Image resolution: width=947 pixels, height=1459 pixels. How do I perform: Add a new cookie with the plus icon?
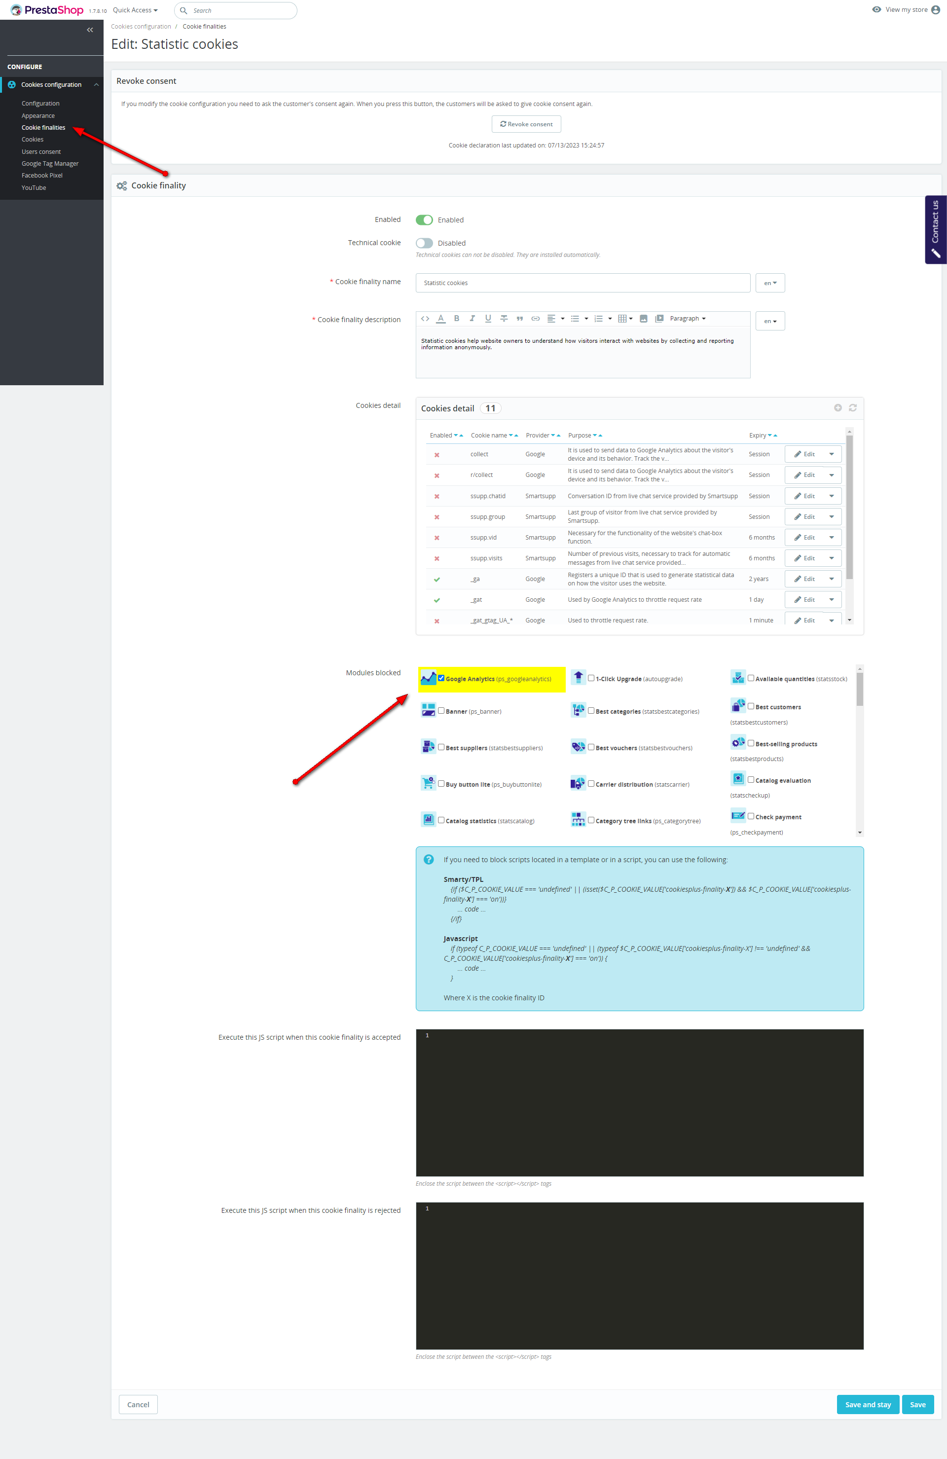pyautogui.click(x=838, y=407)
